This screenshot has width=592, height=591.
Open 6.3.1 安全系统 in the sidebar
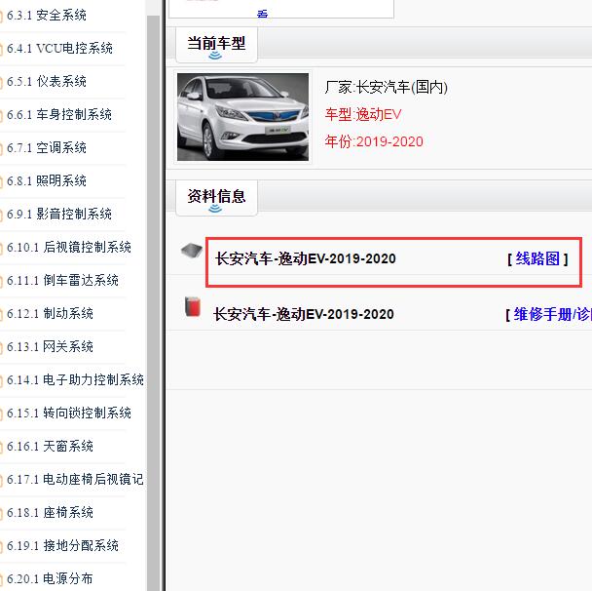coord(47,16)
